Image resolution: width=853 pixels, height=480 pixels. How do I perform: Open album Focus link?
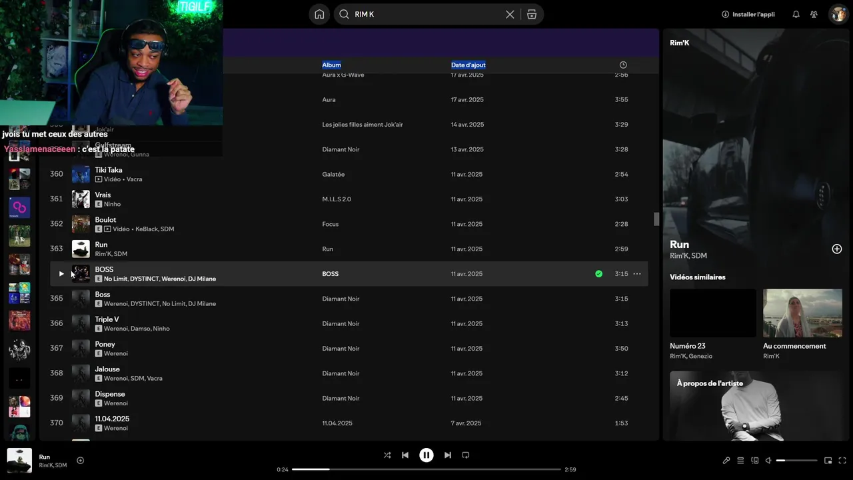[x=331, y=224]
